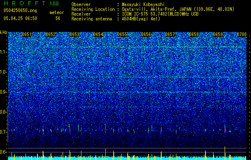Click the 0652 time marker
This screenshot has width=251, height=160.
pyautogui.click(x=51, y=34)
